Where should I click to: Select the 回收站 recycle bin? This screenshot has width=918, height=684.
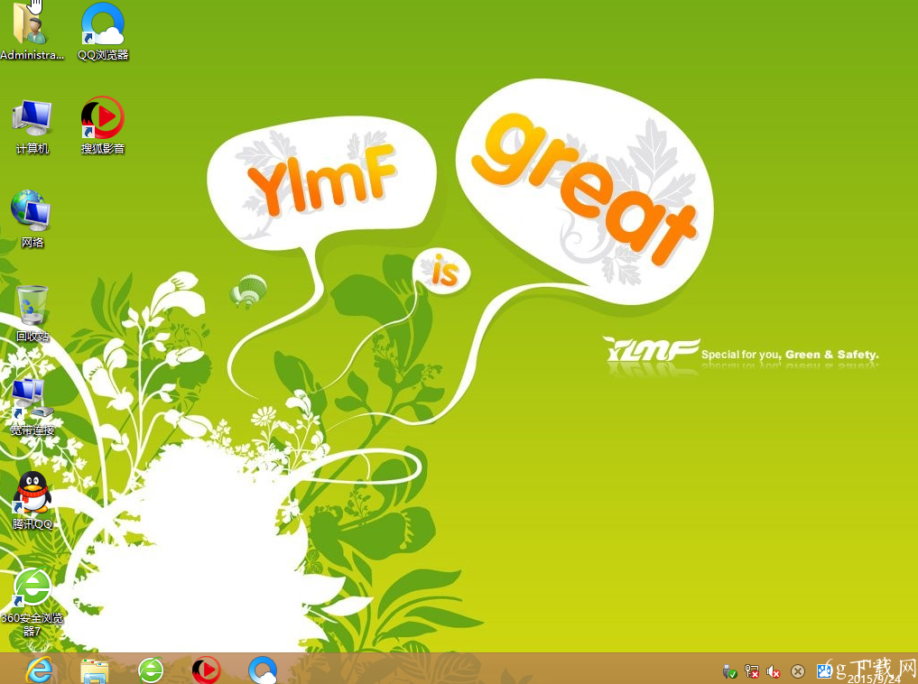pos(32,313)
